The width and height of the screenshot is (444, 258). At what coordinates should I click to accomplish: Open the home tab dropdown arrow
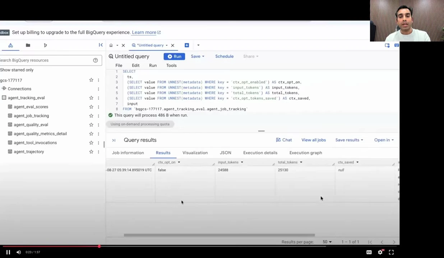tap(117, 45)
